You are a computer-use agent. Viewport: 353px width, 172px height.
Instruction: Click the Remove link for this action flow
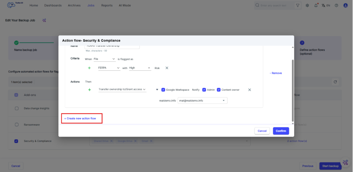click(x=275, y=73)
